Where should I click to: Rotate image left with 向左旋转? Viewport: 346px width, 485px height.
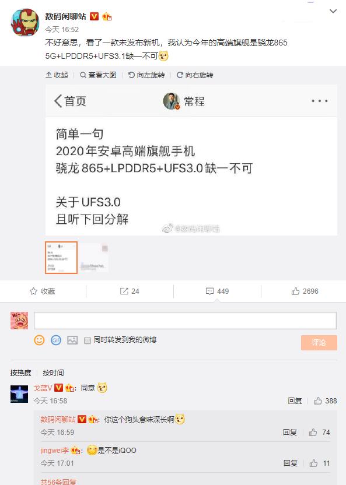146,75
